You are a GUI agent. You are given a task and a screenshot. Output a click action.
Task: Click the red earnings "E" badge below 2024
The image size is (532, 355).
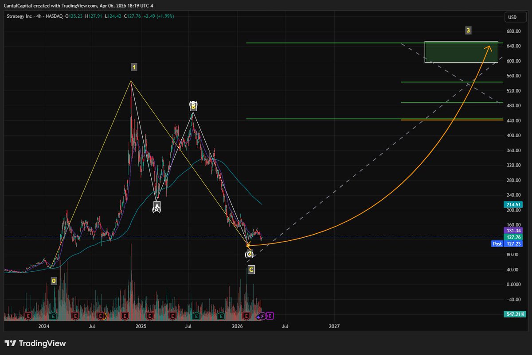click(28, 315)
